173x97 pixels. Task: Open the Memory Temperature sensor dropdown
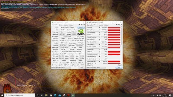click(99, 37)
